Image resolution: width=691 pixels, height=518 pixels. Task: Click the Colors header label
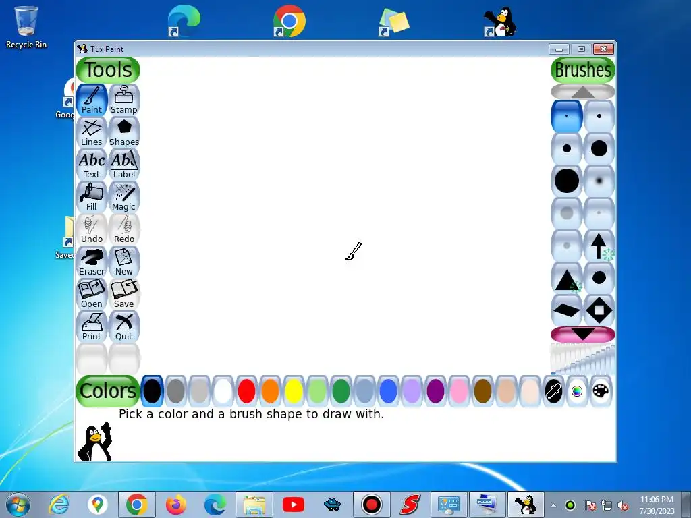tap(108, 391)
